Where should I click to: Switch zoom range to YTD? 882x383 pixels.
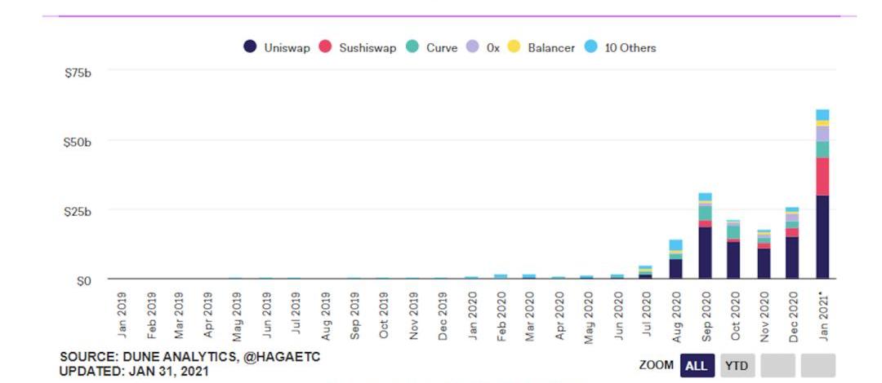point(737,366)
